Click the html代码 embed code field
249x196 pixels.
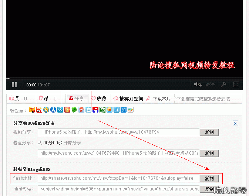118,189
